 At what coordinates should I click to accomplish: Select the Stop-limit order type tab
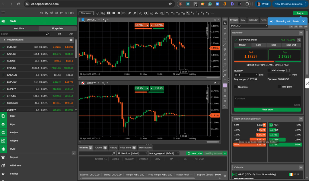pyautogui.click(x=291, y=45)
